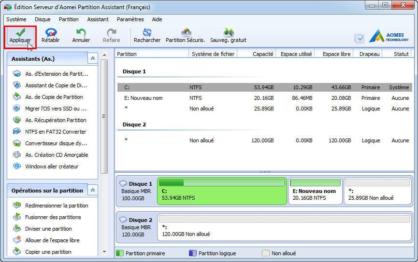418x262 pixels.
Task: Select 120.00GB Non alloué block in disk map
Action: pos(284,227)
